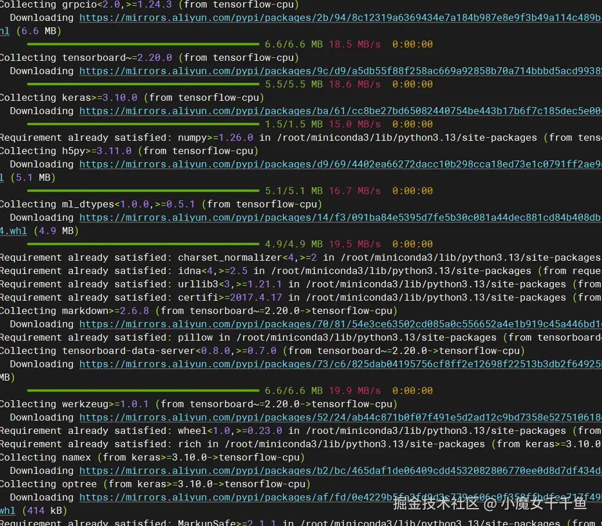This screenshot has height=526, width=602.
Task: Open the namex package download URL
Action: (x=341, y=471)
